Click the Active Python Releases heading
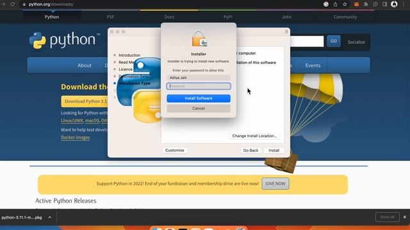 (x=66, y=201)
